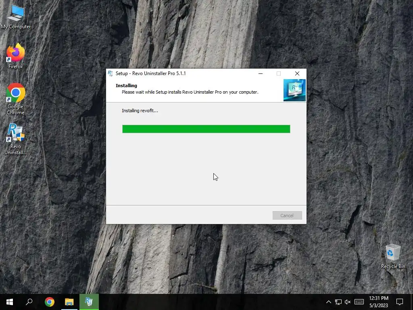413x310 pixels.
Task: Open the taskbar clock and date
Action: (378, 302)
